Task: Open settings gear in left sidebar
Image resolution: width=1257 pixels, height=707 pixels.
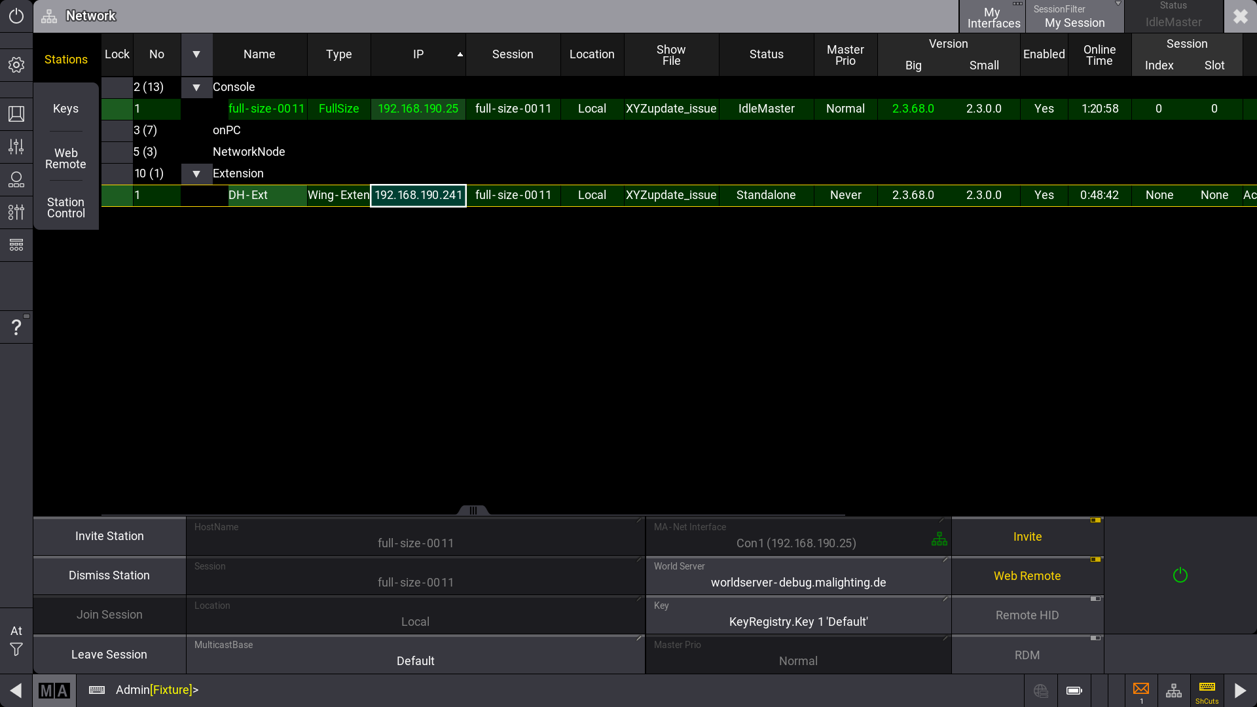Action: [16, 65]
